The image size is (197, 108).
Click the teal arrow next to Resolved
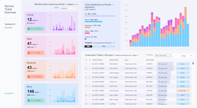114,43
